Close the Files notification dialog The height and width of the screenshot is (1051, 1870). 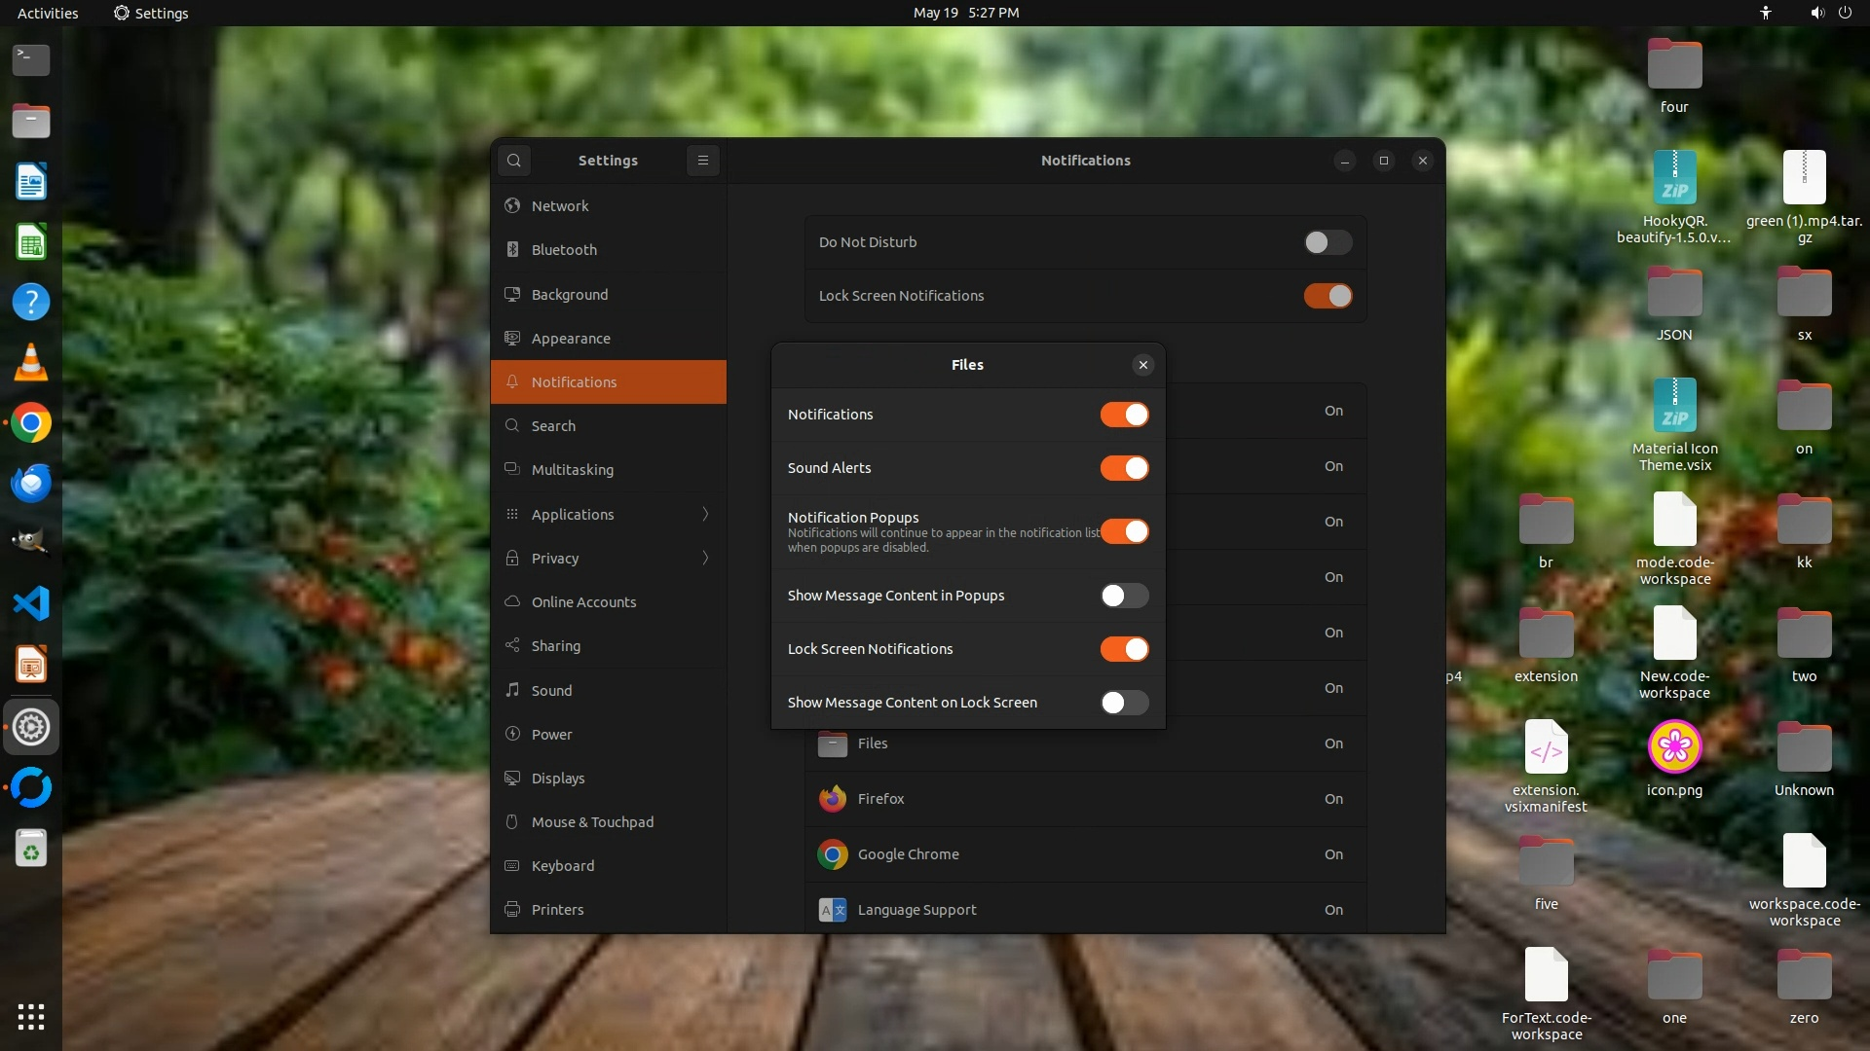tap(1143, 365)
